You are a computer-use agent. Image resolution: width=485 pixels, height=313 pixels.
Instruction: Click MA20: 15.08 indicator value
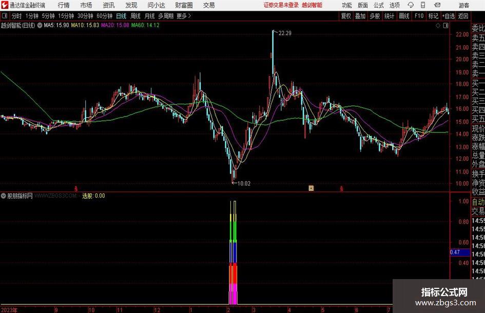[x=115, y=25]
